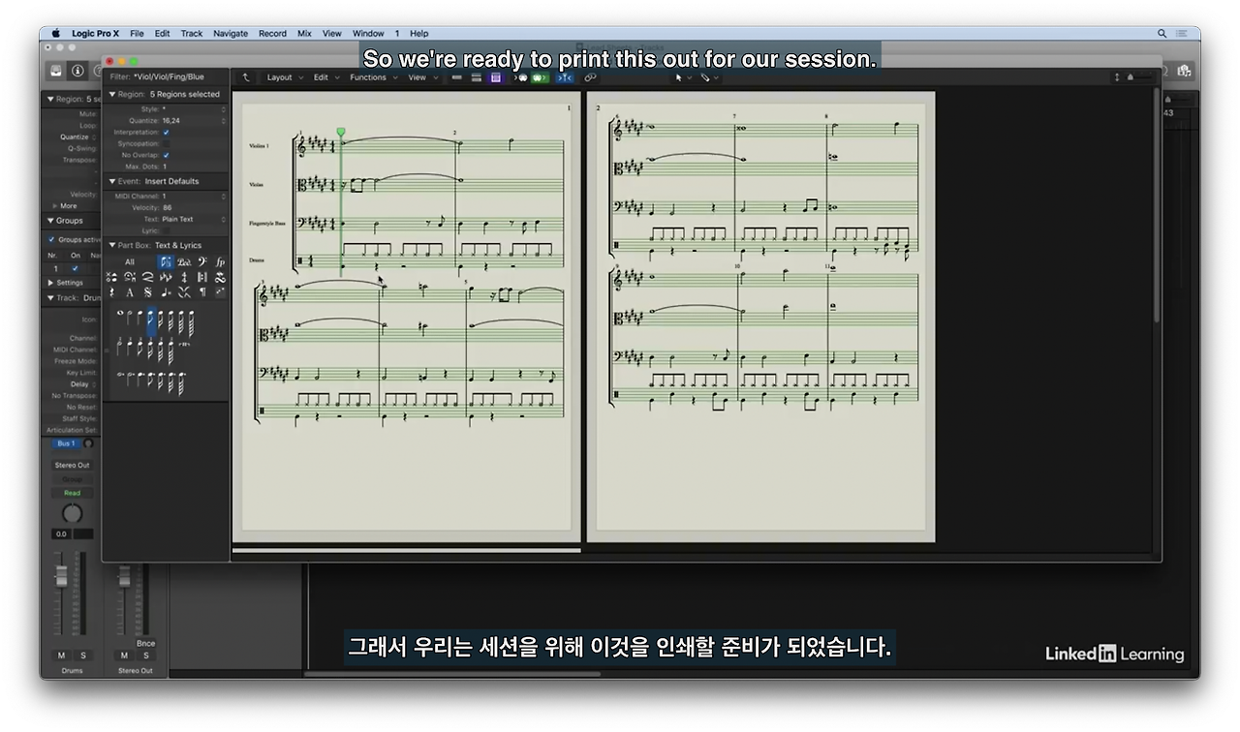
Task: Select the trills and ornaments group
Action: tap(221, 277)
